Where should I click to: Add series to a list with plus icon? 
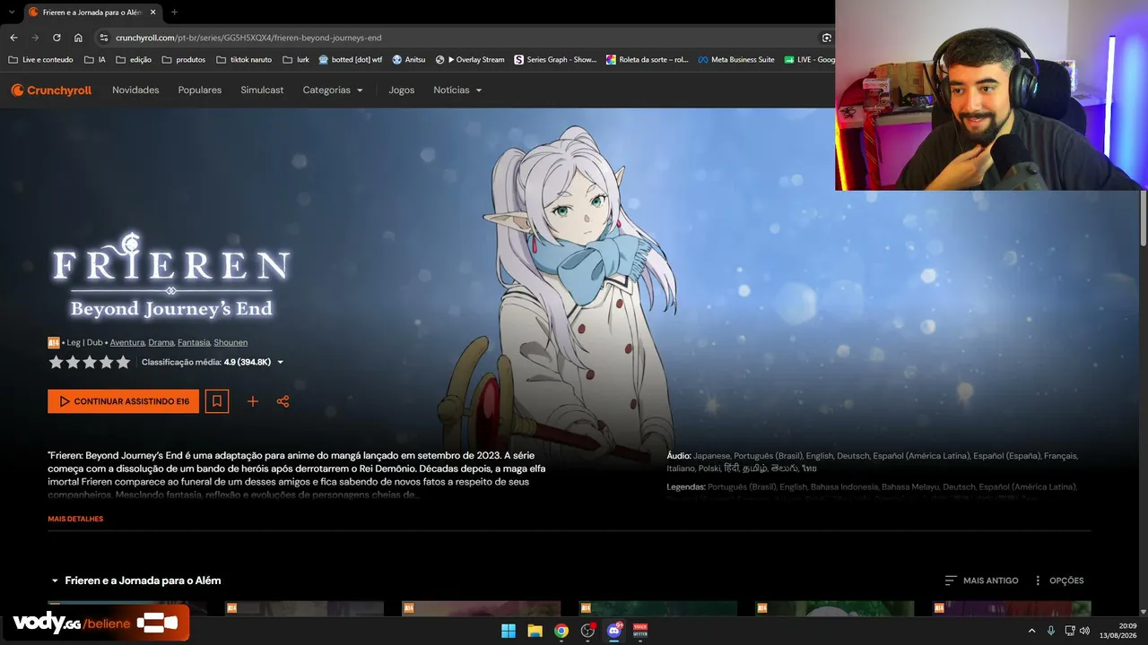tap(253, 401)
